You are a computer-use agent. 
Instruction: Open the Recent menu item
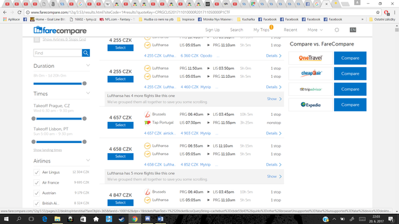pos(291,30)
